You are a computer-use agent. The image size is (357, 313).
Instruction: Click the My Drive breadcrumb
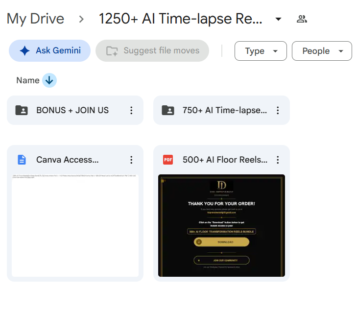pyautogui.click(x=35, y=19)
